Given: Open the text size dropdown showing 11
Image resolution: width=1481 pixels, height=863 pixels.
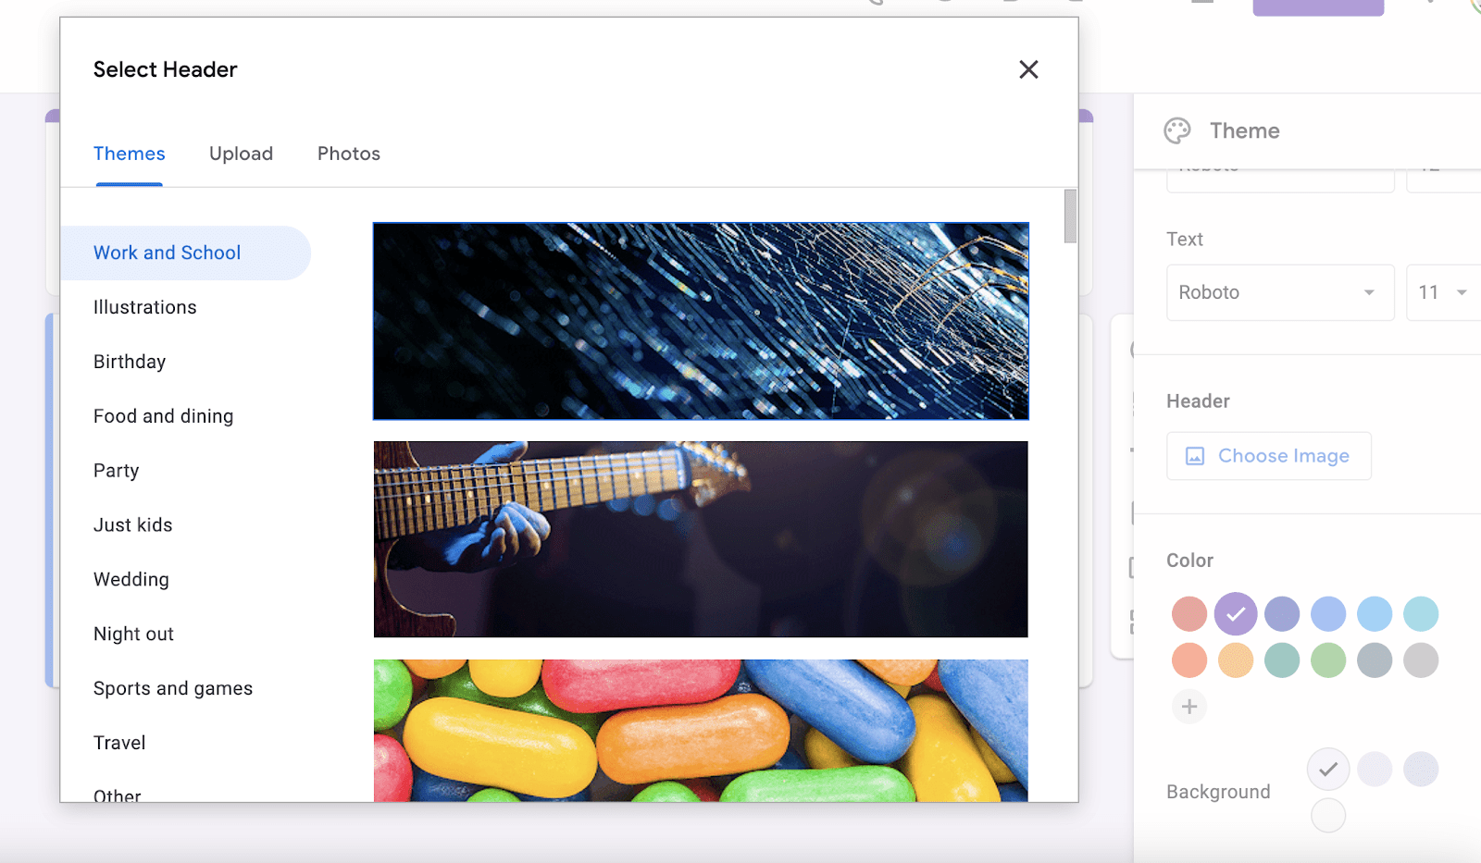Looking at the screenshot, I should pos(1440,292).
